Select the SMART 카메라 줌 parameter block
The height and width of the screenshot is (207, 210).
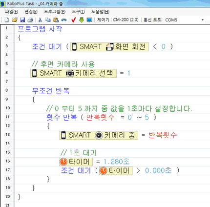tap(99, 135)
